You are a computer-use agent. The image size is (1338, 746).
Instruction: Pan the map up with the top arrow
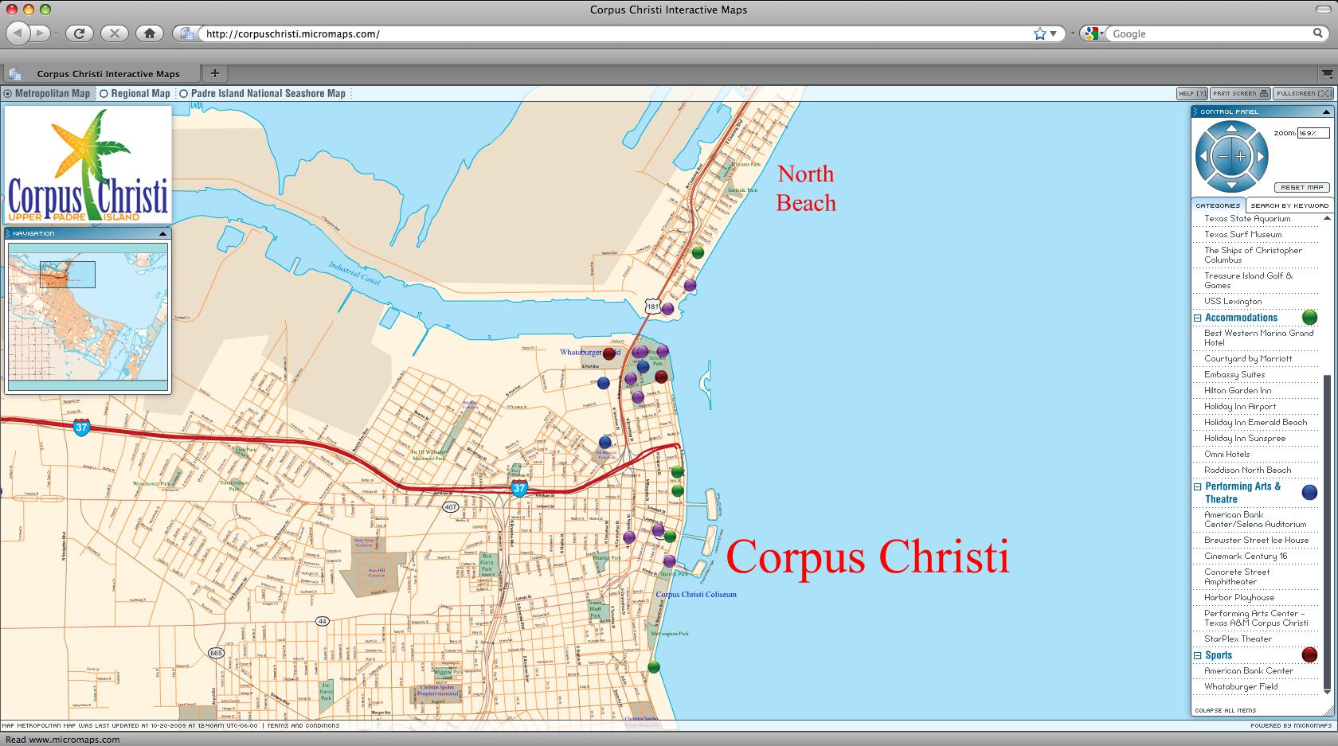[x=1231, y=129]
